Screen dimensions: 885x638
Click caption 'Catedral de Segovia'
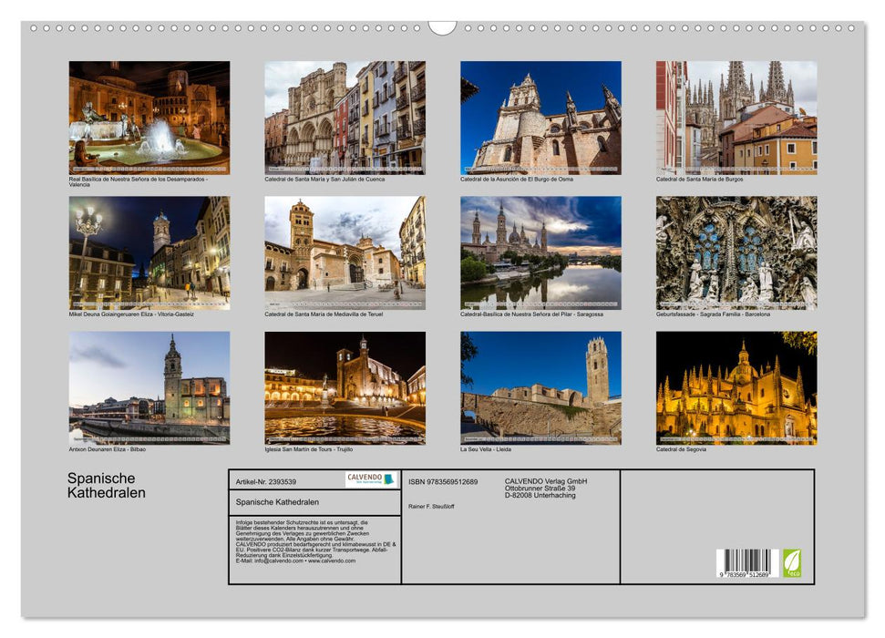pyautogui.click(x=681, y=449)
